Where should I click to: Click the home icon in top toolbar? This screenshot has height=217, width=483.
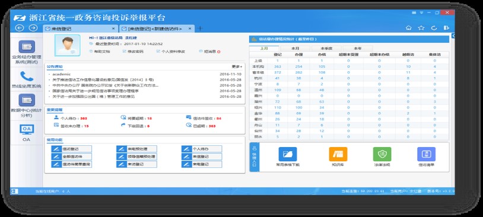[408, 28]
